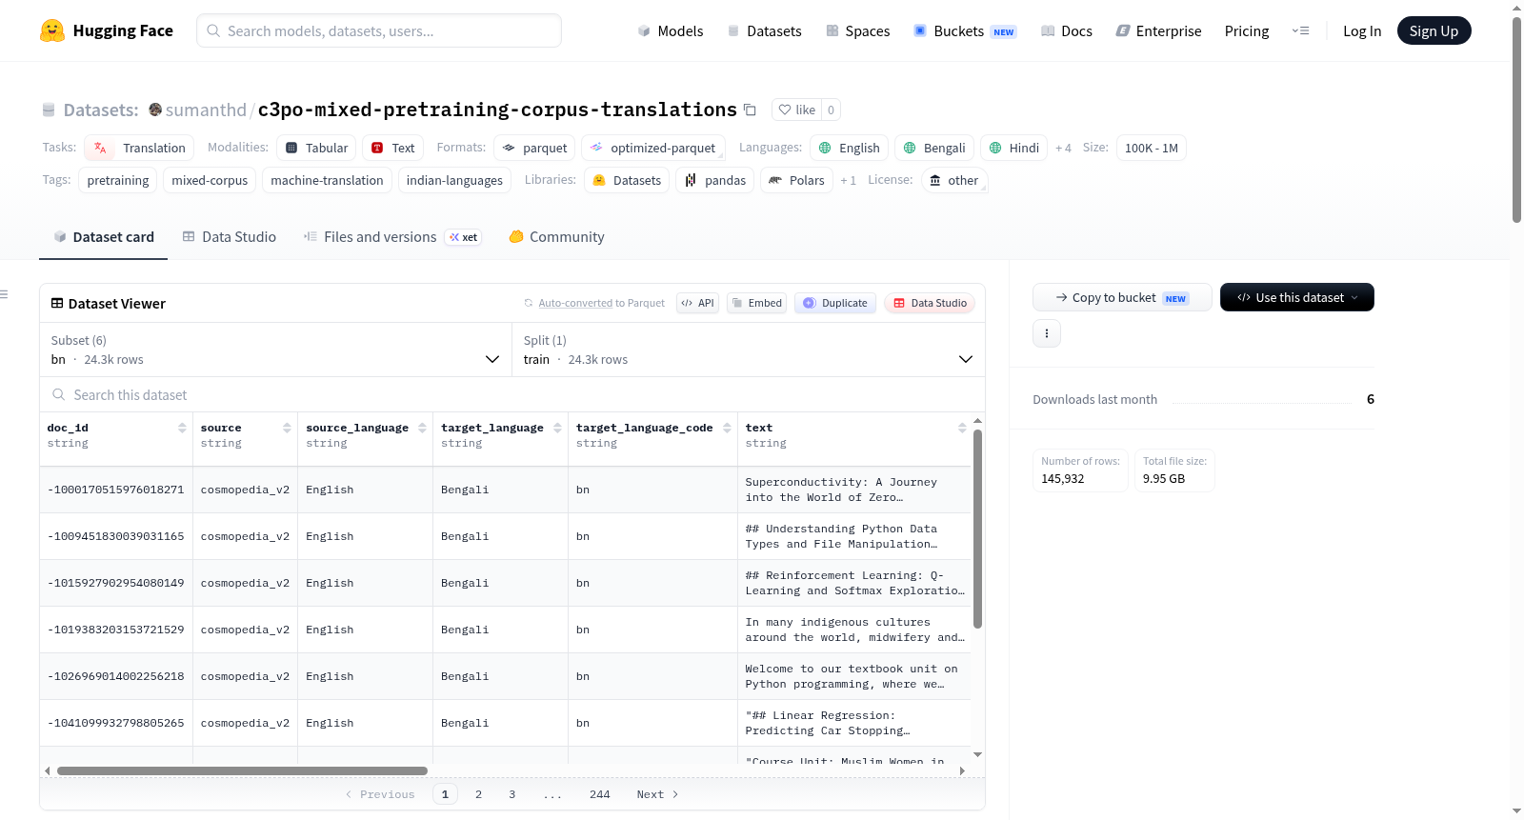Image resolution: width=1524 pixels, height=820 pixels.
Task: Follow the Auto-converted link
Action: click(x=575, y=303)
